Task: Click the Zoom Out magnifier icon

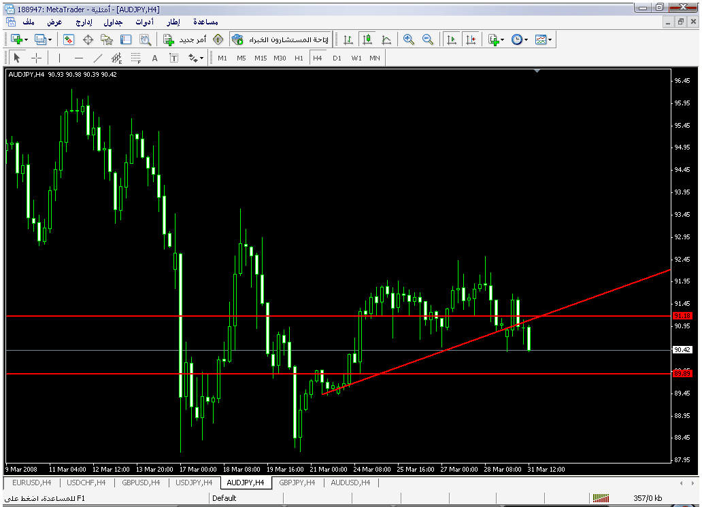Action: pos(428,39)
